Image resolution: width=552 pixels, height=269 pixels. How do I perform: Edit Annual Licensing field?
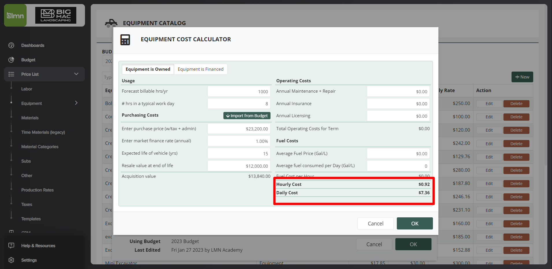(398, 116)
